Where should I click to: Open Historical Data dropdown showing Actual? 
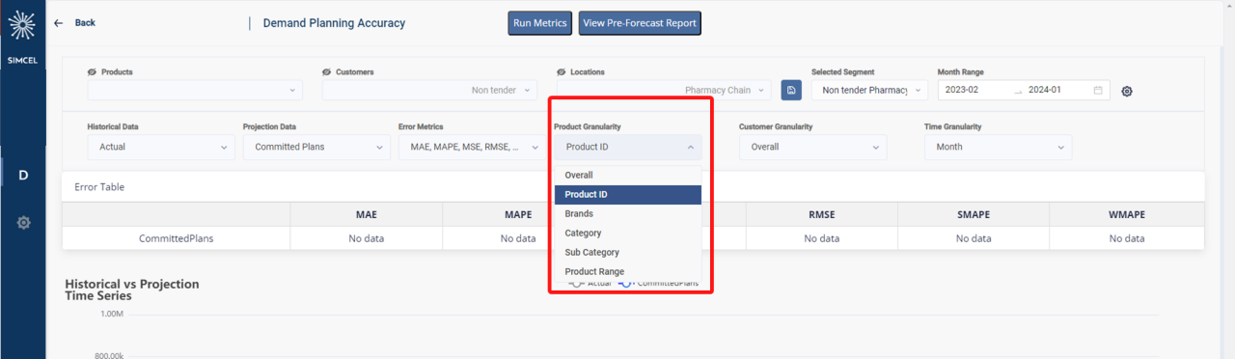click(161, 147)
